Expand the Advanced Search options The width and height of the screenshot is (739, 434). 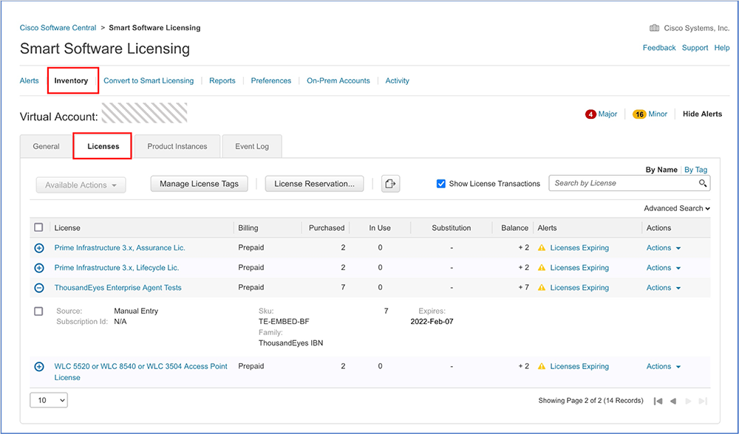676,209
